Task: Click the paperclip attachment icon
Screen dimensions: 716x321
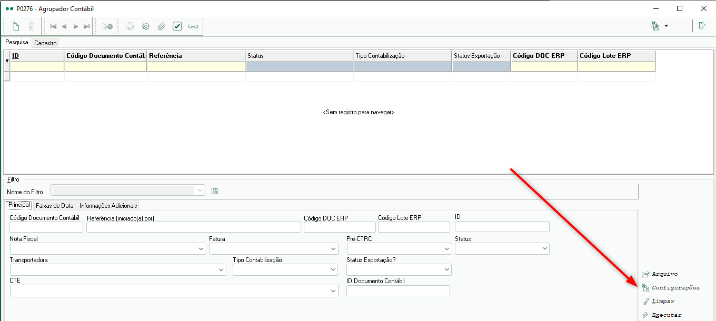Action: [162, 26]
